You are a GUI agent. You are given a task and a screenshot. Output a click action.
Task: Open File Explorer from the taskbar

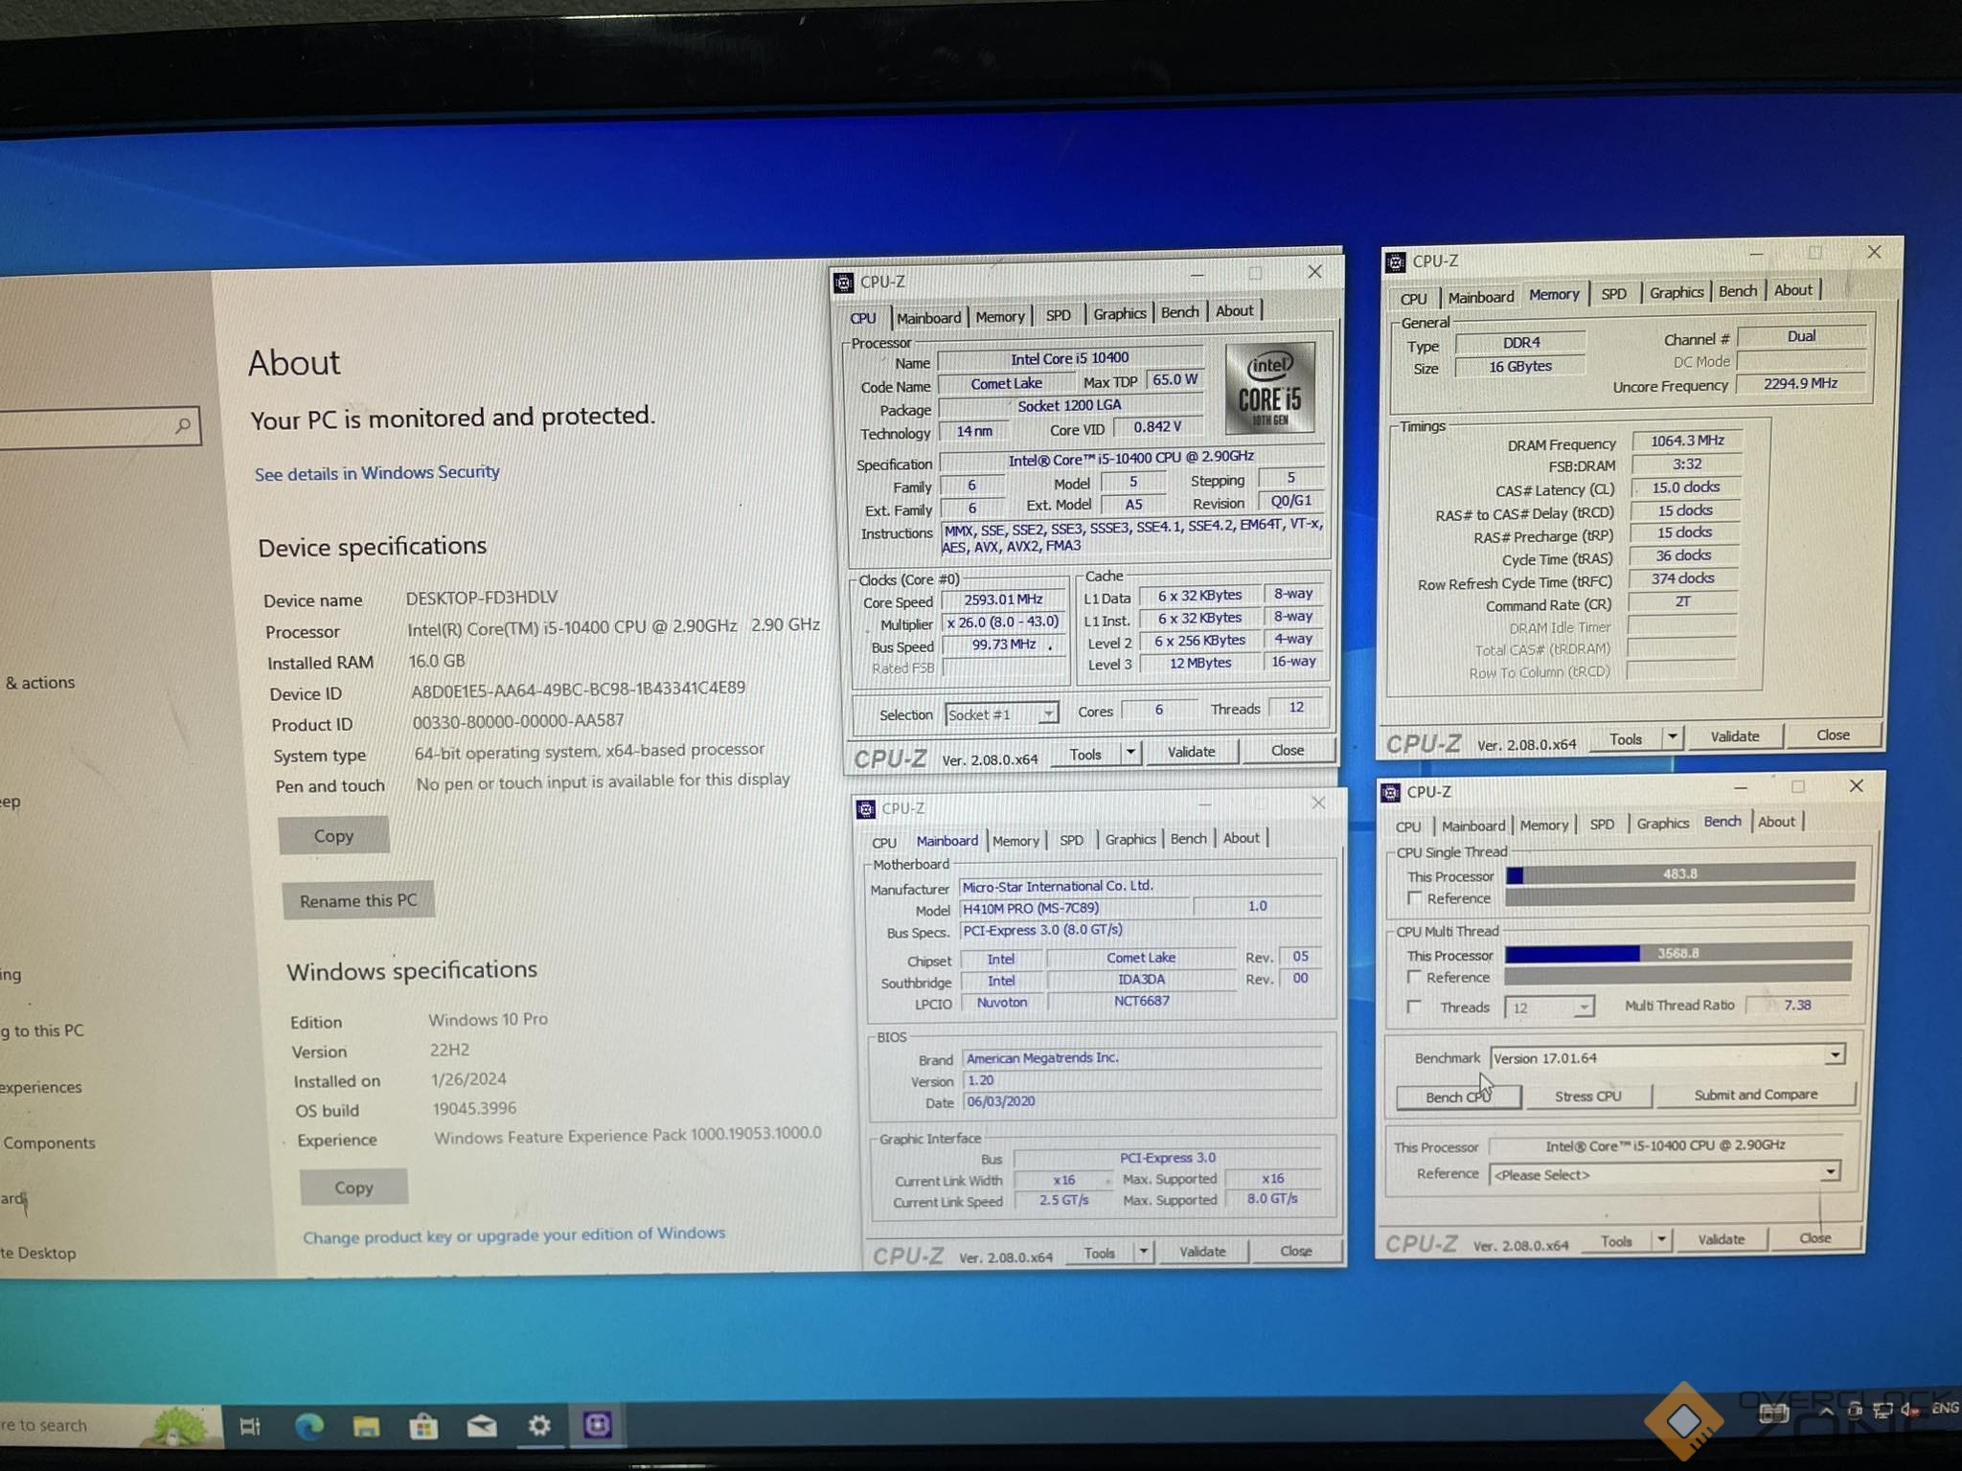366,1427
